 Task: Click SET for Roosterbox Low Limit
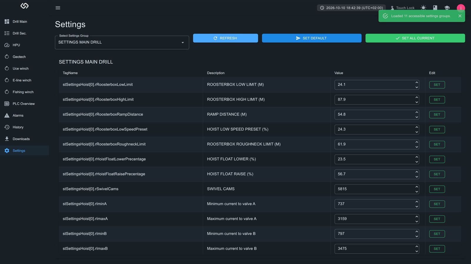tap(437, 85)
